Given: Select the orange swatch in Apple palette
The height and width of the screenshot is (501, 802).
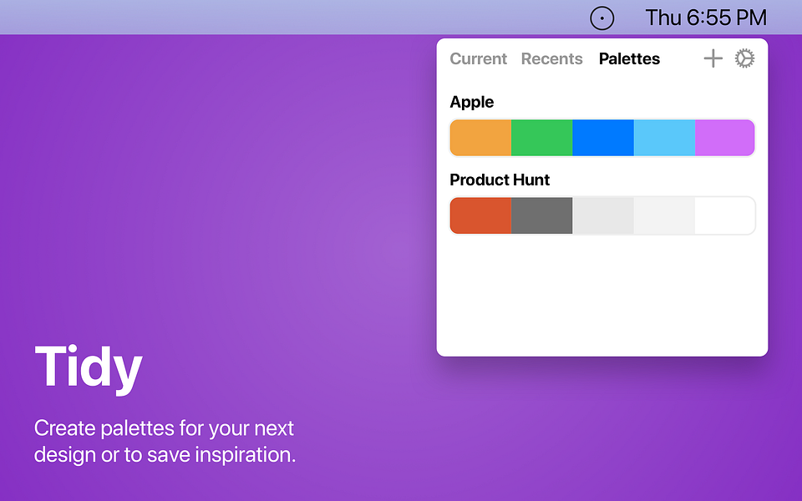Looking at the screenshot, I should pyautogui.click(x=480, y=138).
